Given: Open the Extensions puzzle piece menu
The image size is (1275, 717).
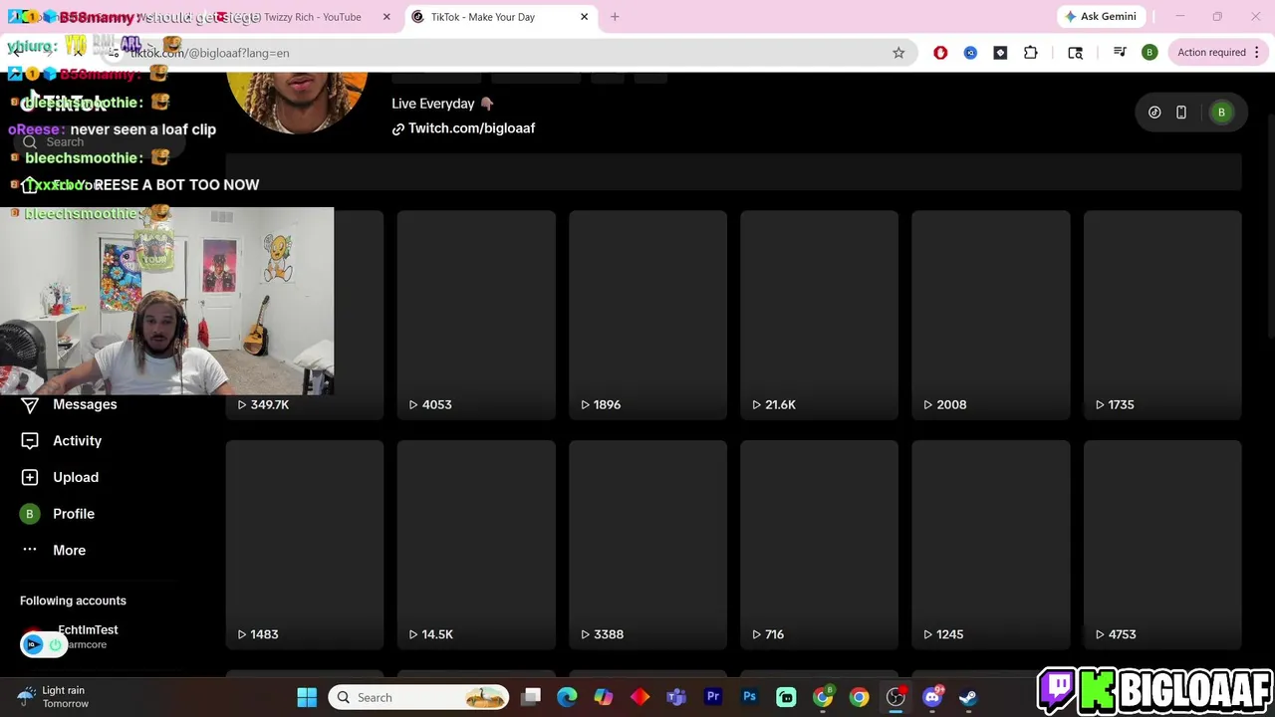Looking at the screenshot, I should pyautogui.click(x=1031, y=53).
